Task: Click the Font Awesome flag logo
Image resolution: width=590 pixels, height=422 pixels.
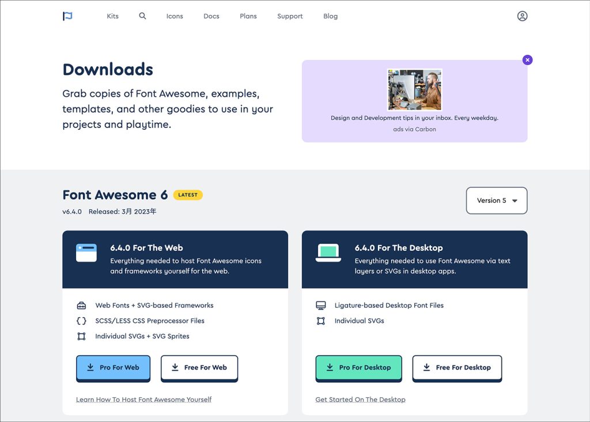Action: click(x=67, y=16)
